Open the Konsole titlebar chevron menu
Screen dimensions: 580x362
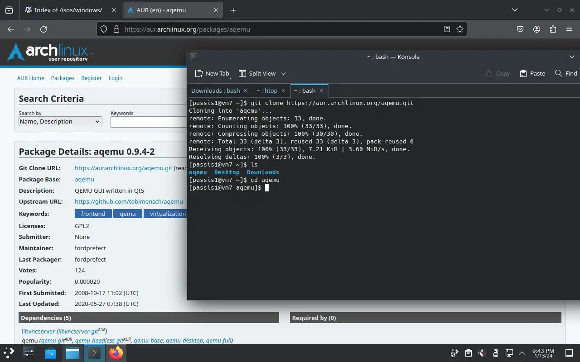(x=572, y=57)
